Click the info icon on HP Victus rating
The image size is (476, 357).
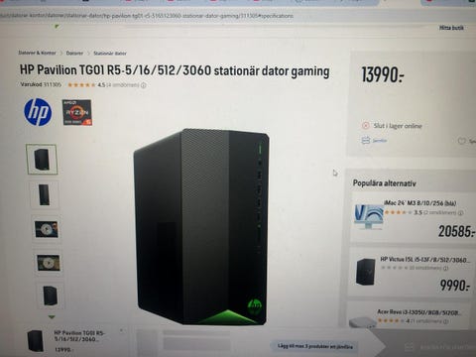(x=445, y=268)
